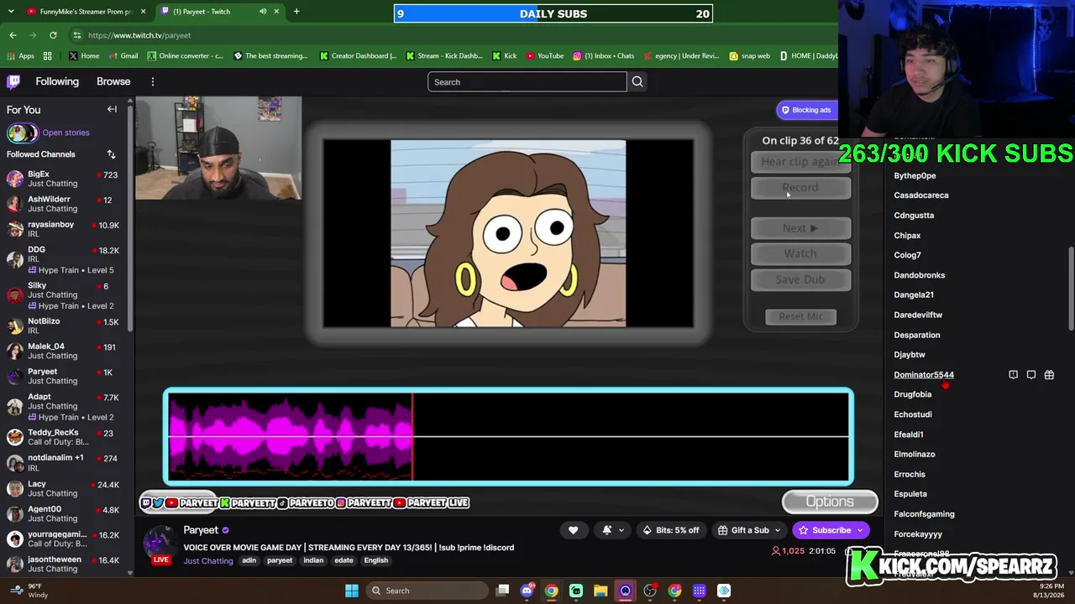Focus the Windows taskbar search box
1075x604 pixels.
click(428, 591)
